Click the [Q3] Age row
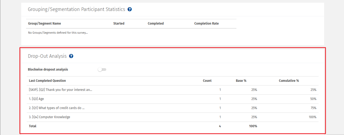Viewport: 344px width, 135px height. pos(36,99)
